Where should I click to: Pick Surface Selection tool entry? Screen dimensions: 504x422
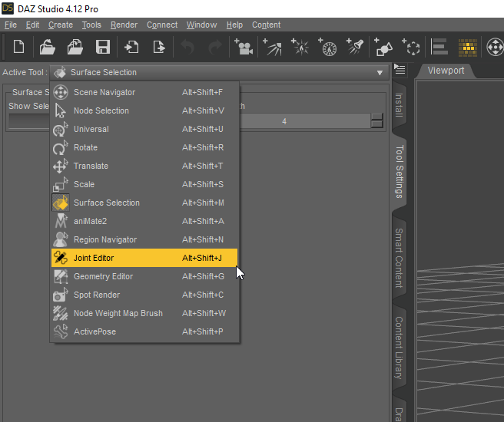144,203
